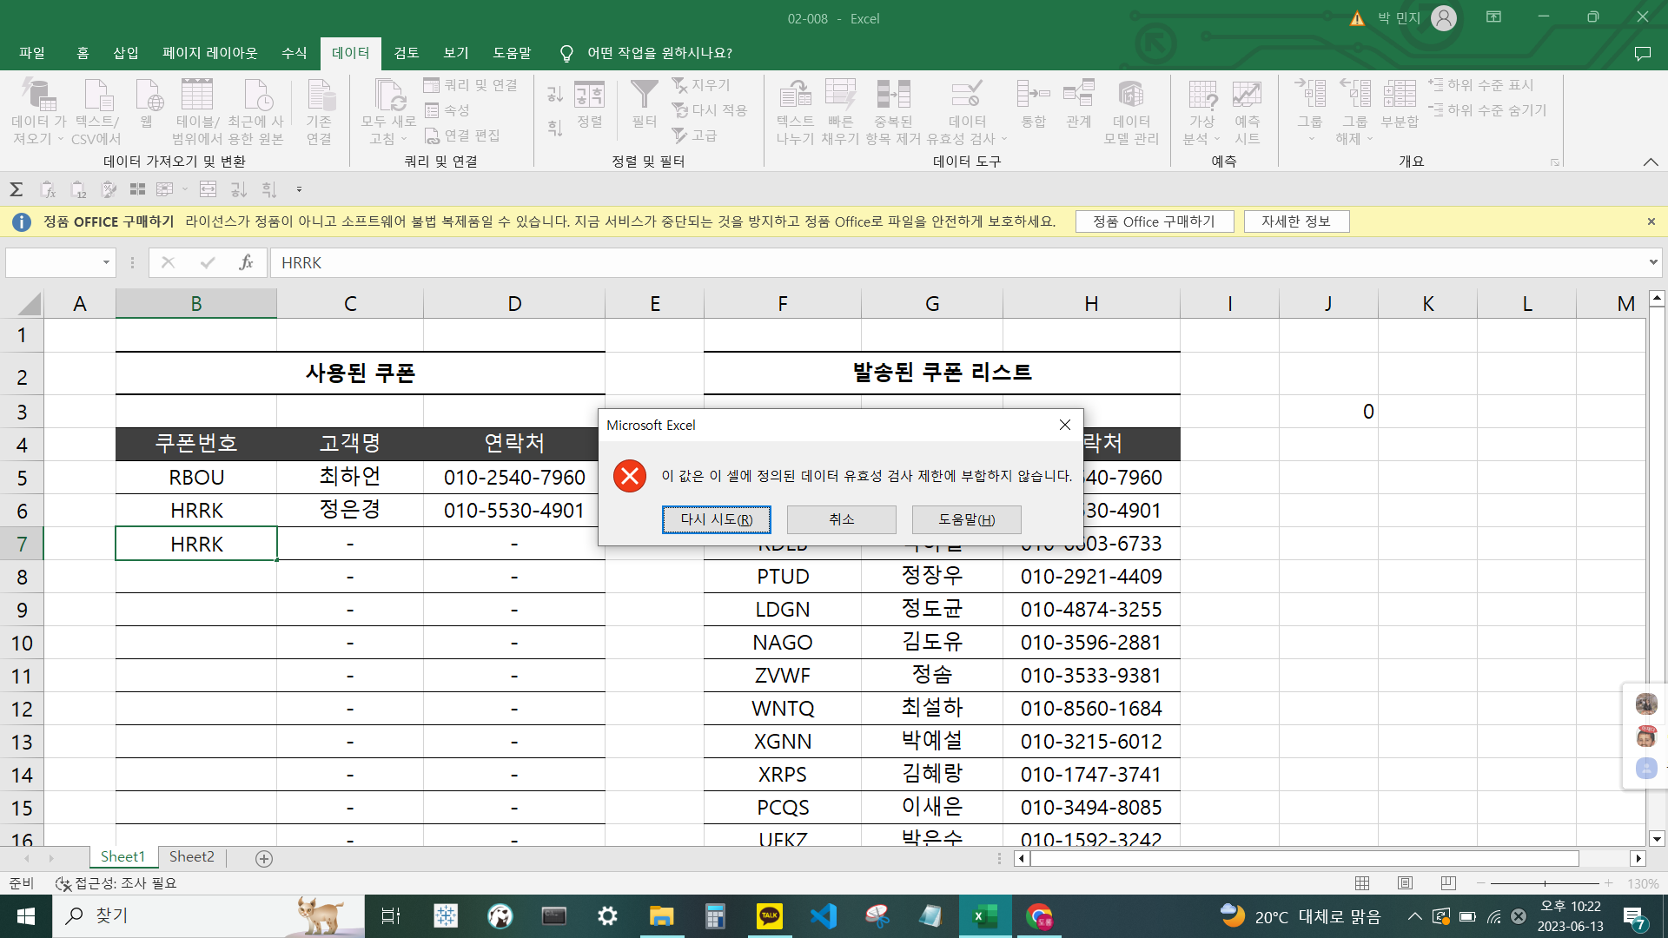Click the 정품 Office 구매하기 button

click(1155, 221)
